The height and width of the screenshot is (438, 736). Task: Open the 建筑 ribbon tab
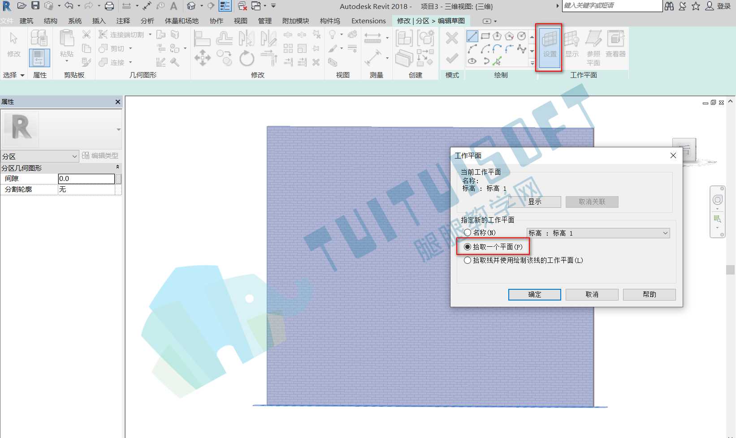point(26,21)
